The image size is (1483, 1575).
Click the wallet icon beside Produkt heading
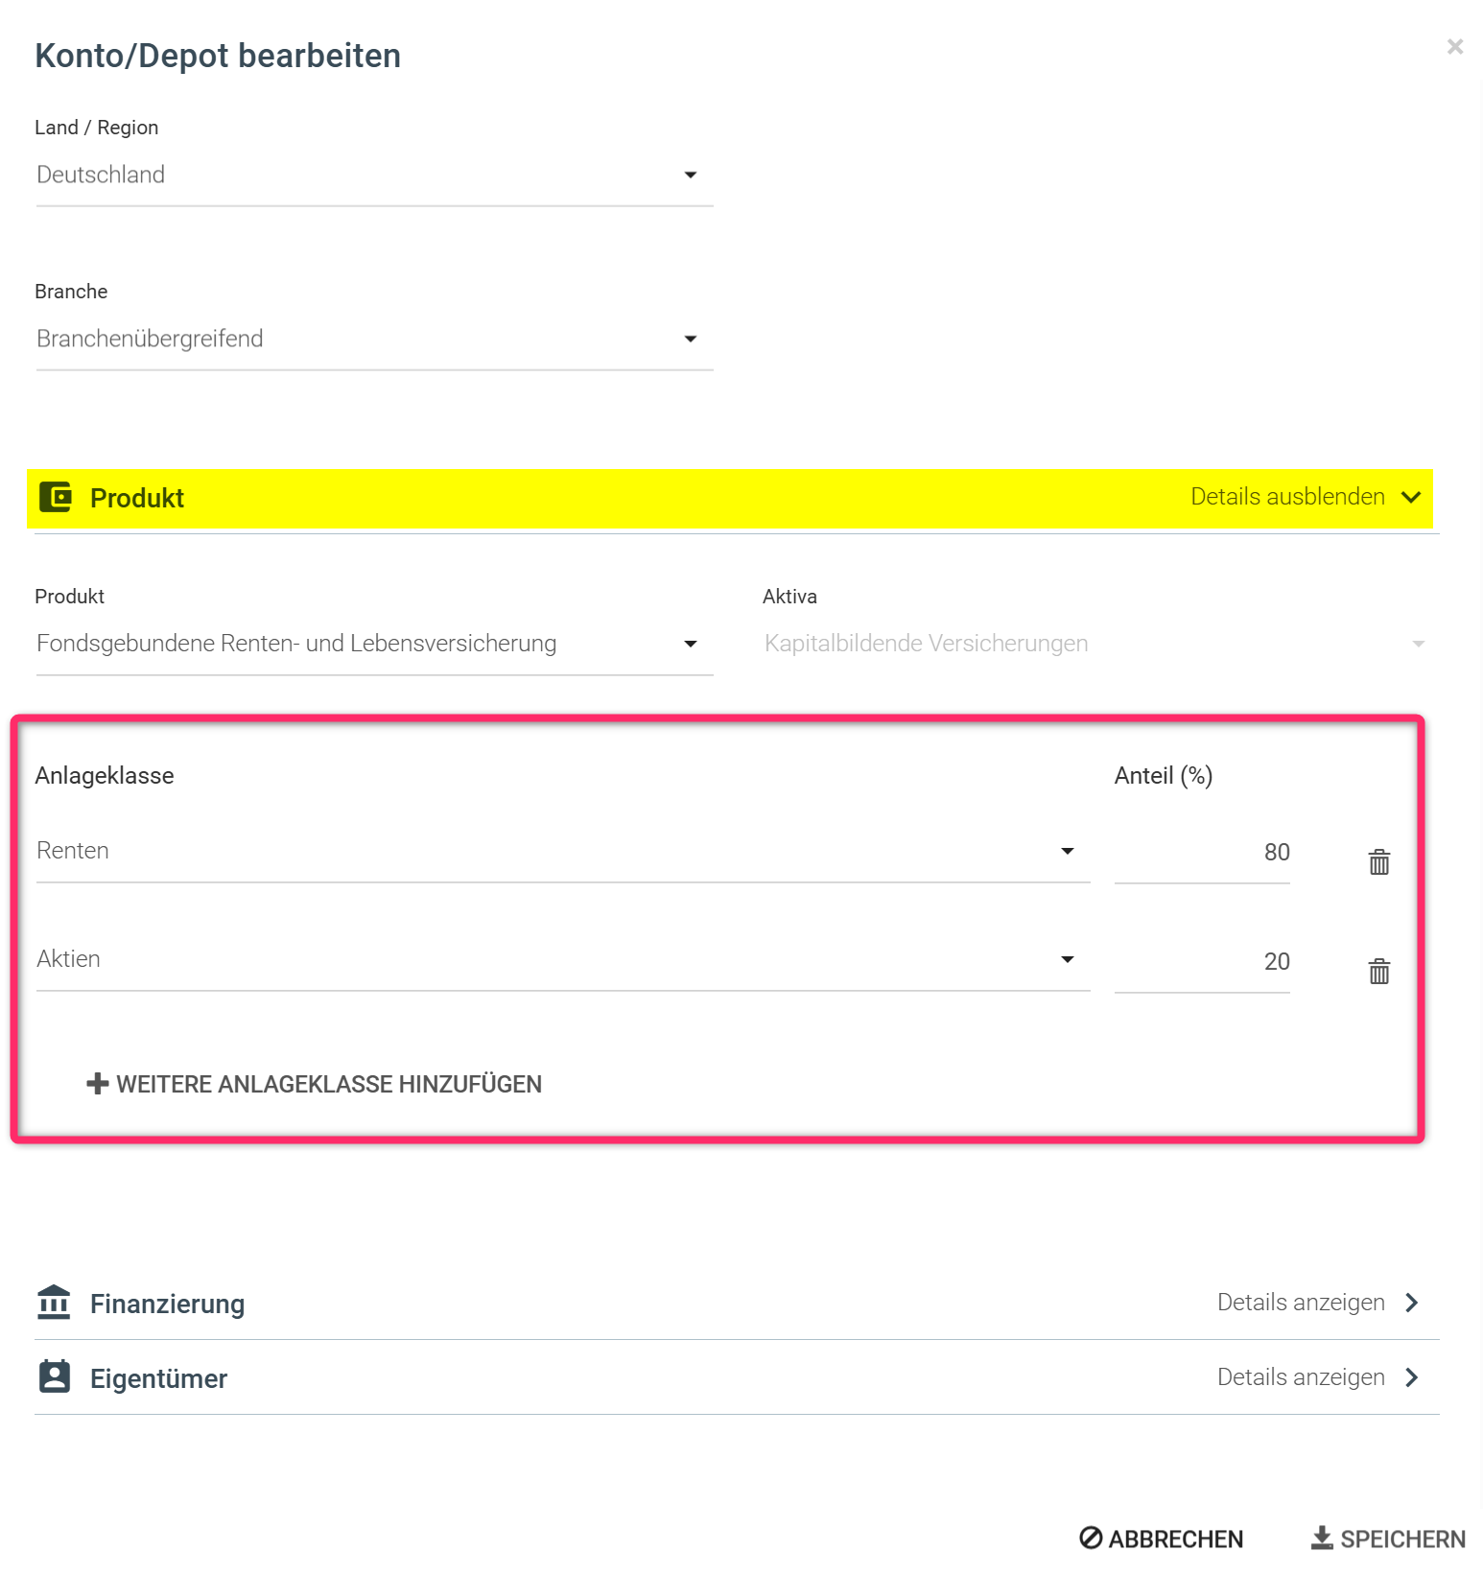pyautogui.click(x=56, y=498)
